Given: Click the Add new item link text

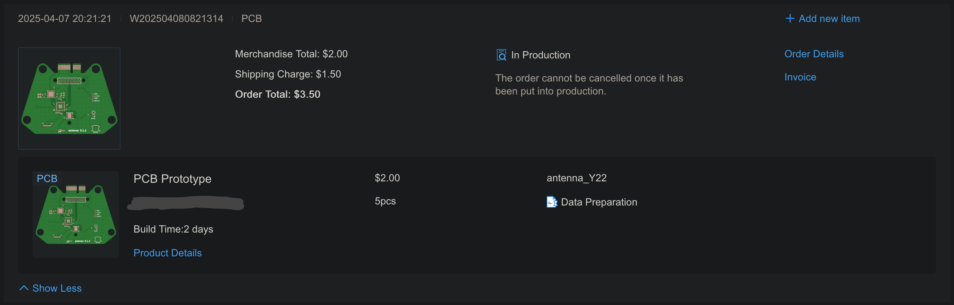Looking at the screenshot, I should (829, 18).
